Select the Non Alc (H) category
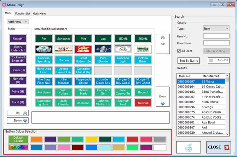This screenshot has height=157, width=237. point(18,80)
